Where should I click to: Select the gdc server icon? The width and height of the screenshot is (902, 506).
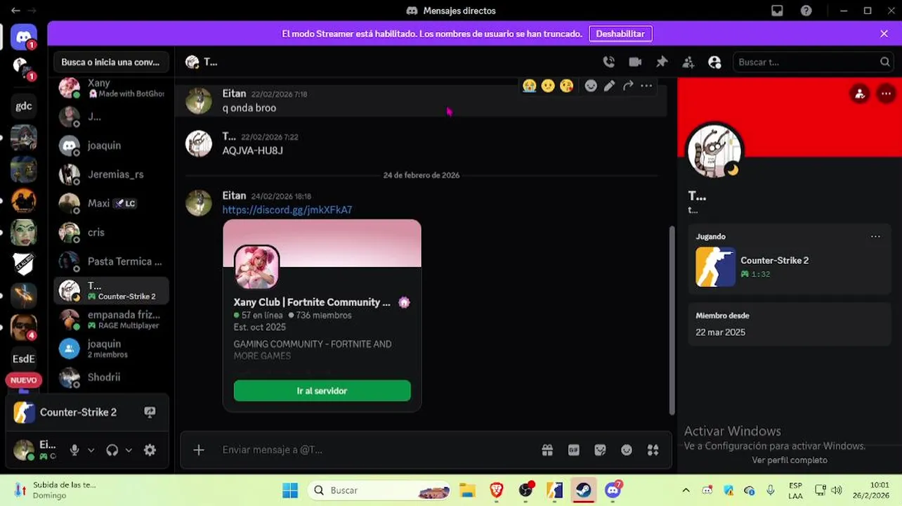24,106
